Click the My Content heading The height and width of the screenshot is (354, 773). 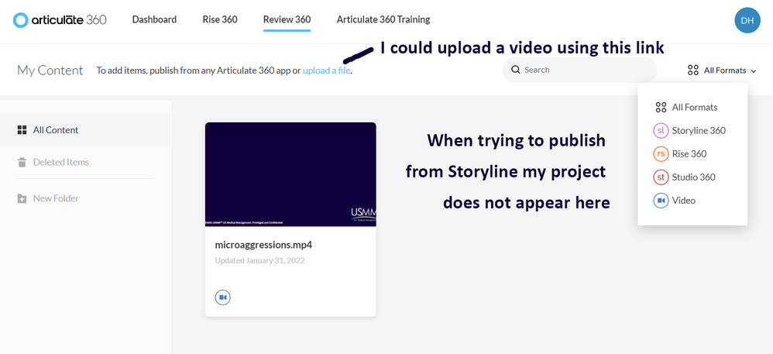(x=50, y=70)
